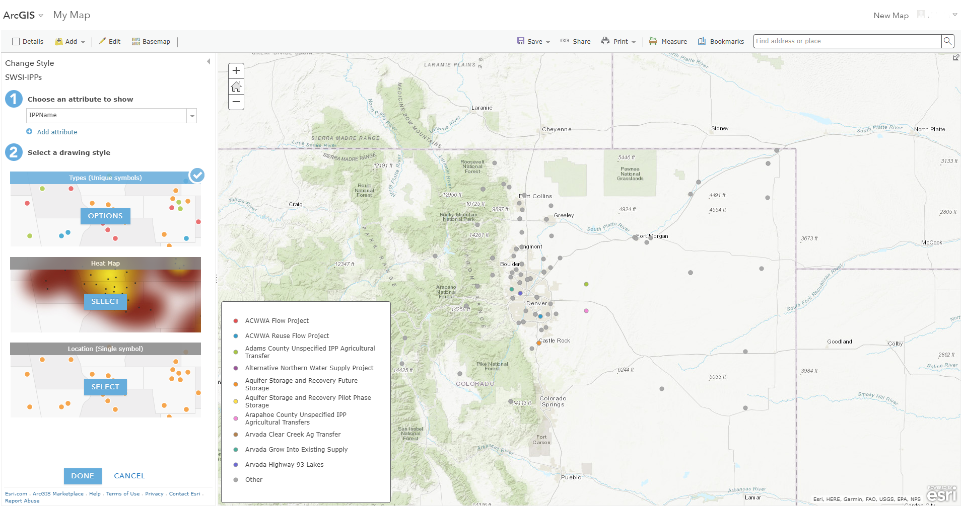Select Location single symbol style
The width and height of the screenshot is (962, 508).
click(105, 387)
